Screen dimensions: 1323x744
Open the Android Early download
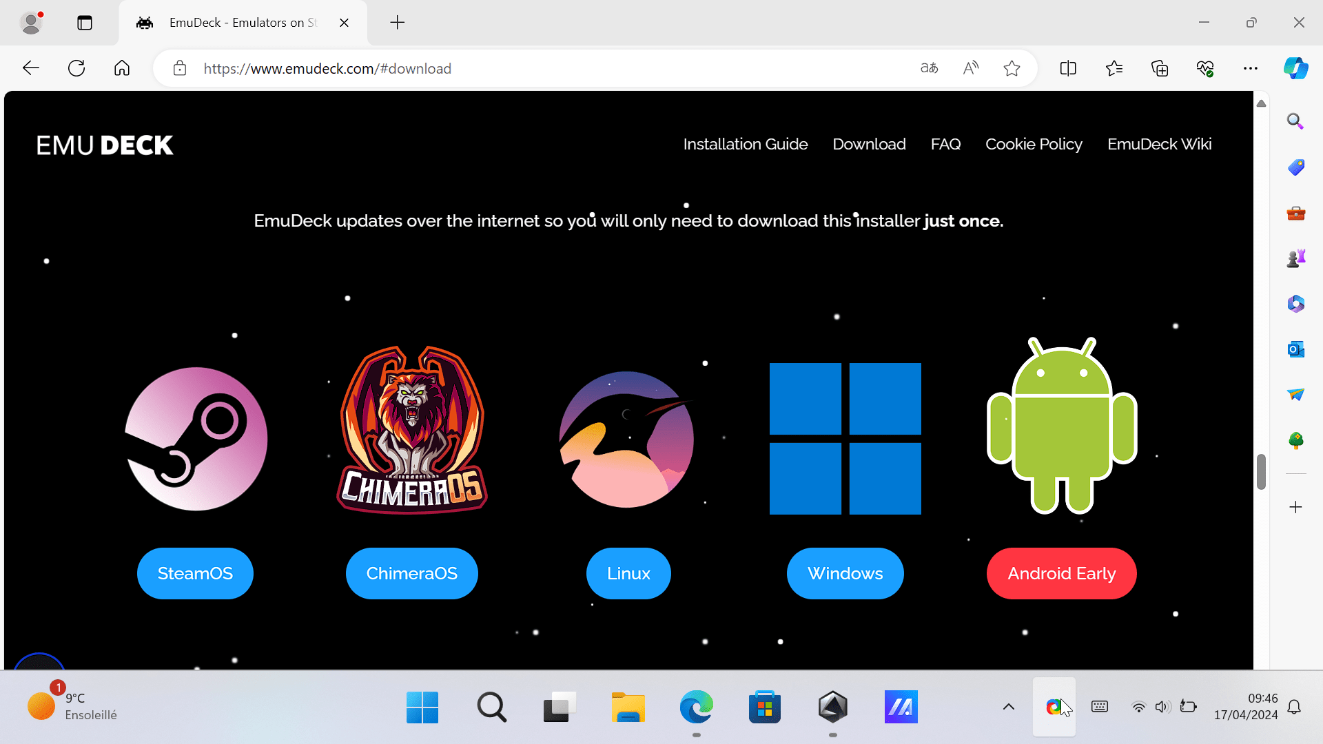click(x=1062, y=573)
